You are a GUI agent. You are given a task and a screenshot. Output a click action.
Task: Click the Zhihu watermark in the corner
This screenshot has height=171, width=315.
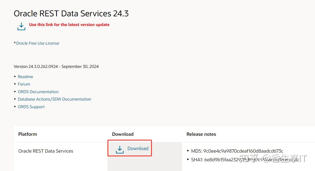click(x=273, y=158)
